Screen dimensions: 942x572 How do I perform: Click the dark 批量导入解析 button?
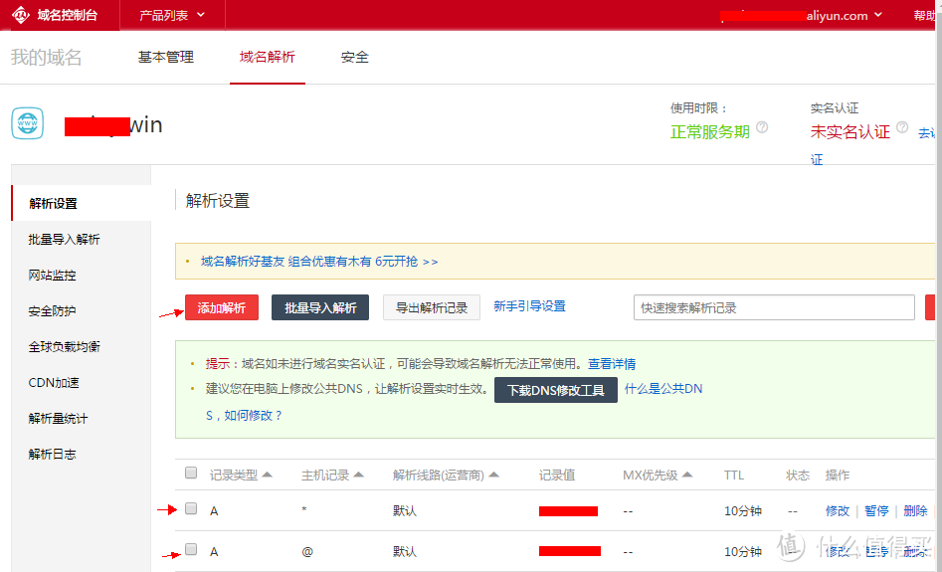coord(320,307)
